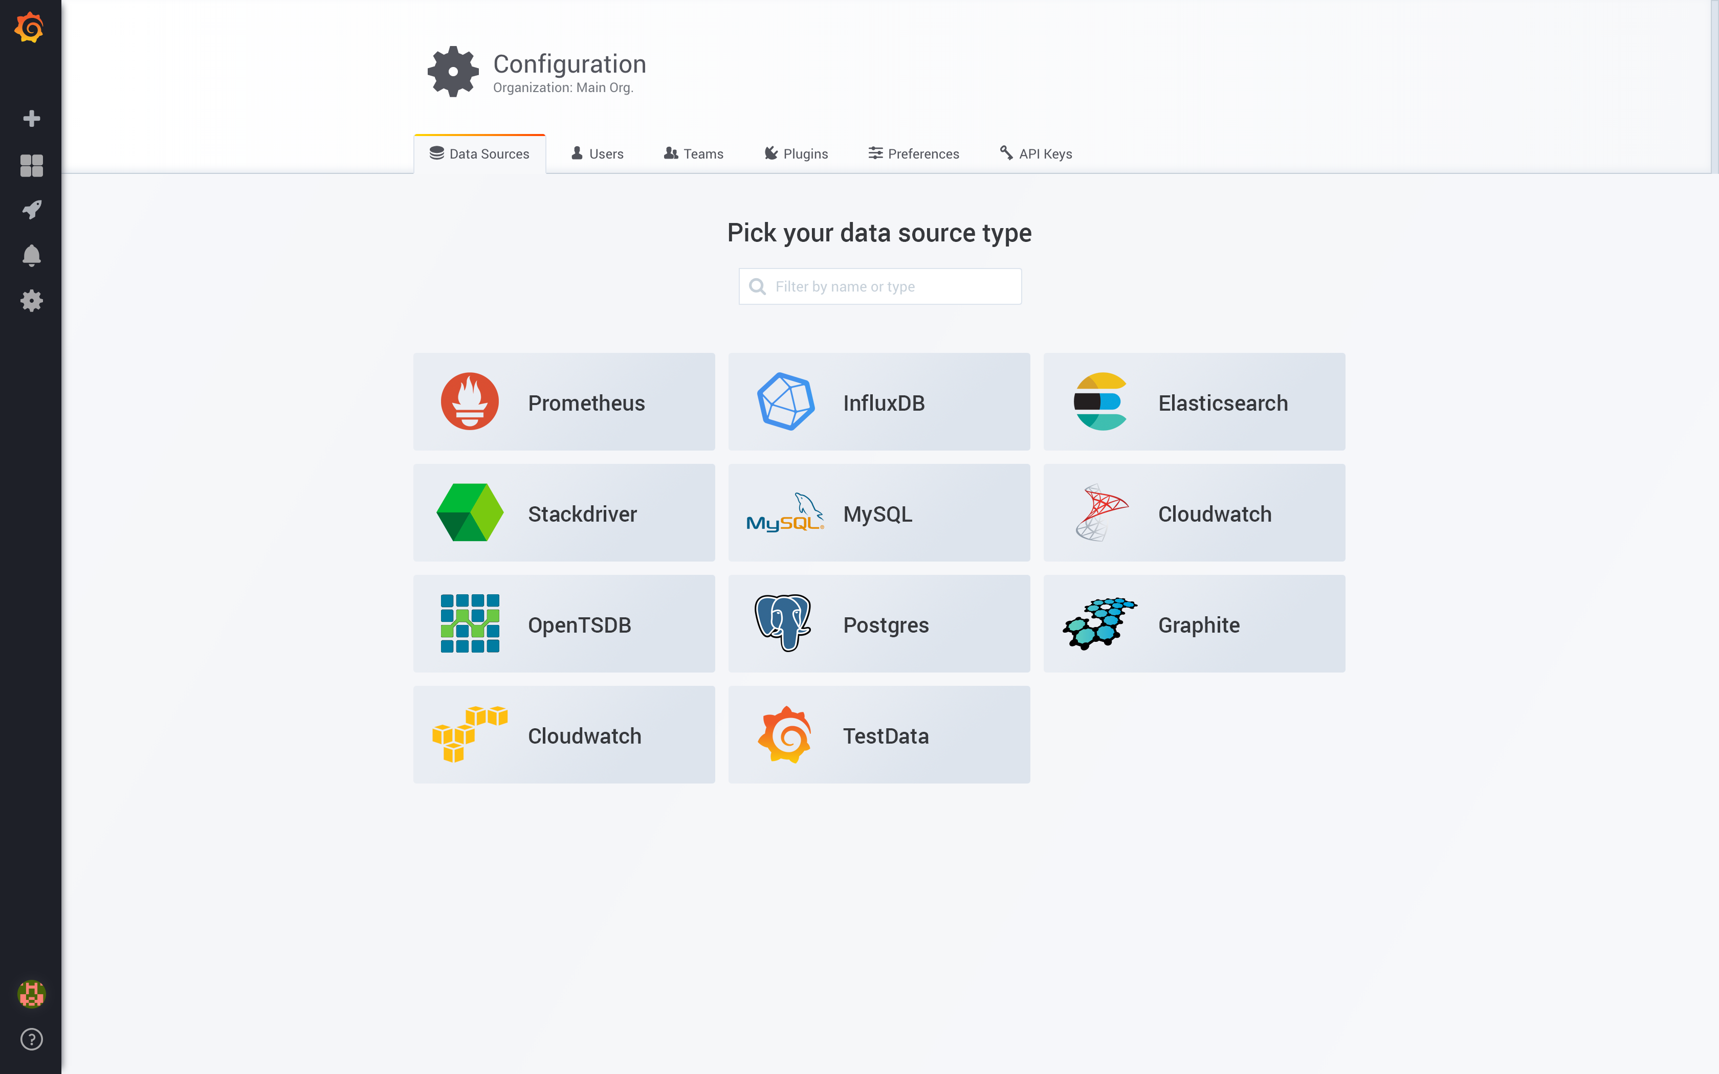Open the Create menu via plus icon
This screenshot has height=1074, width=1719.
click(31, 118)
